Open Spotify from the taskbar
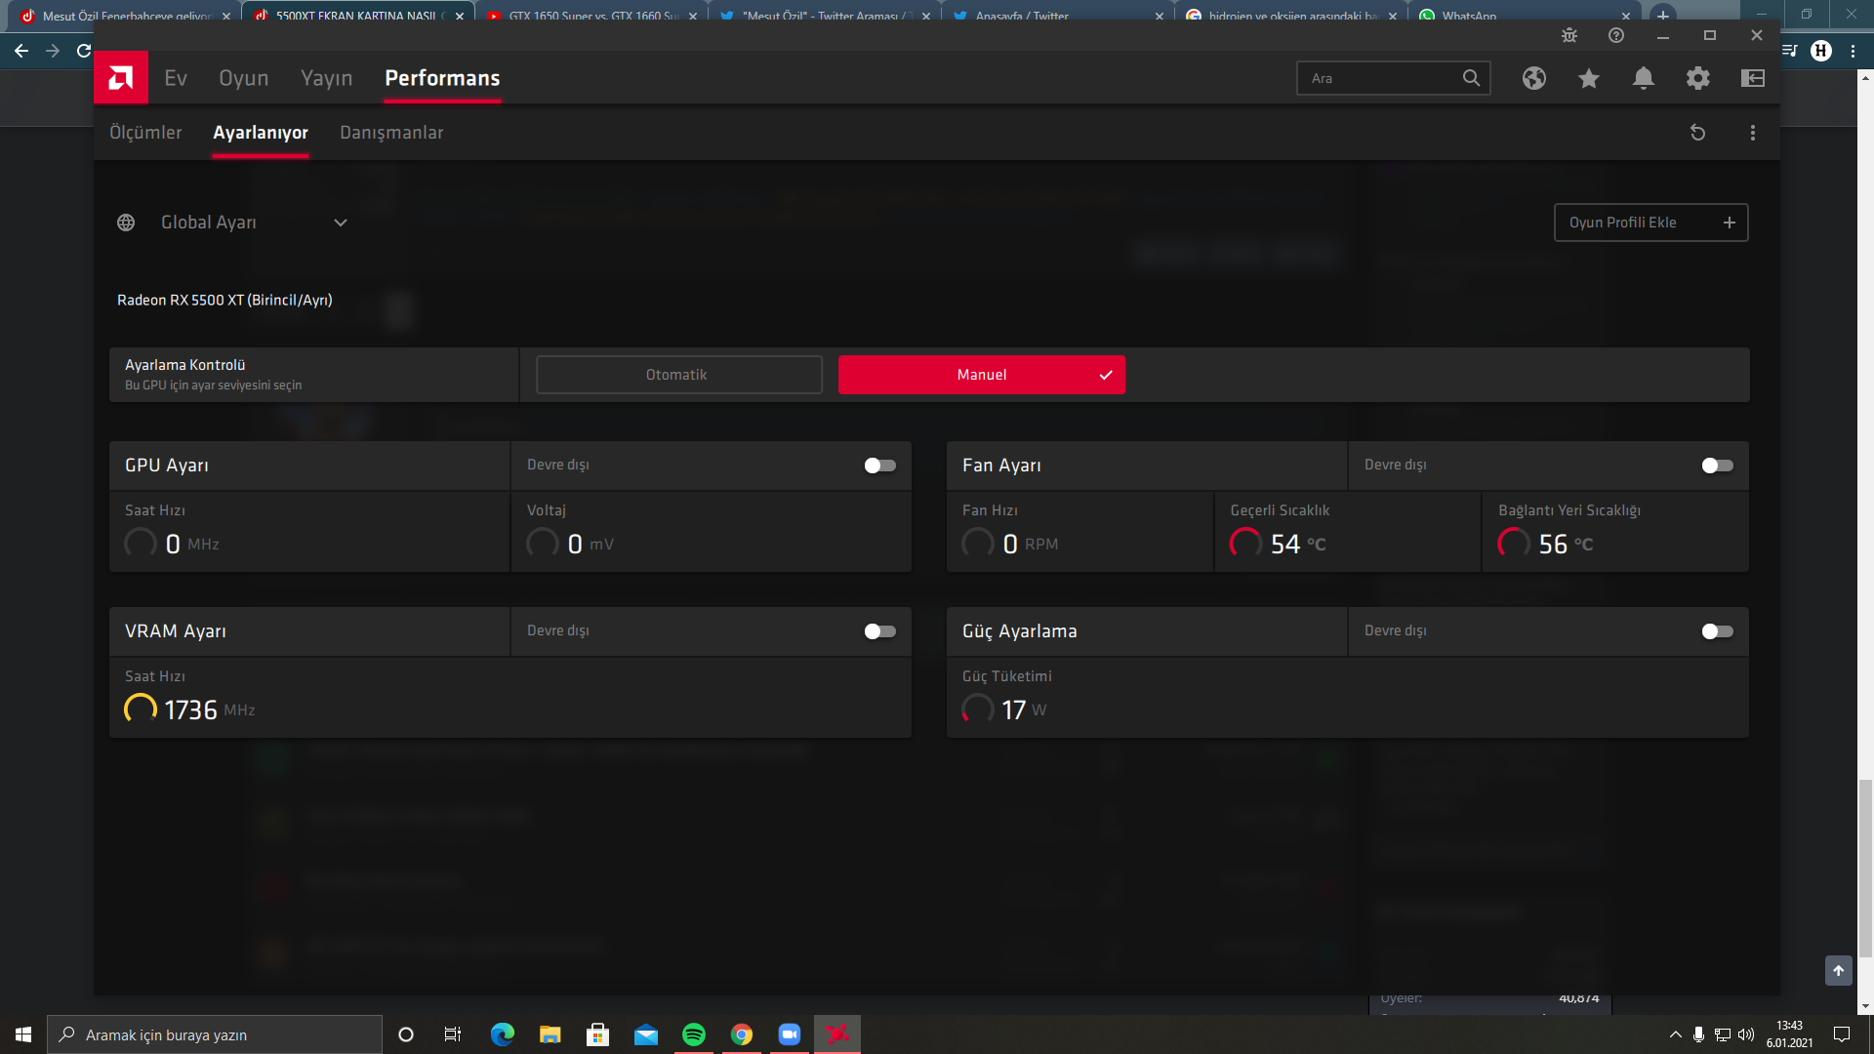The width and height of the screenshot is (1874, 1054). click(x=694, y=1034)
